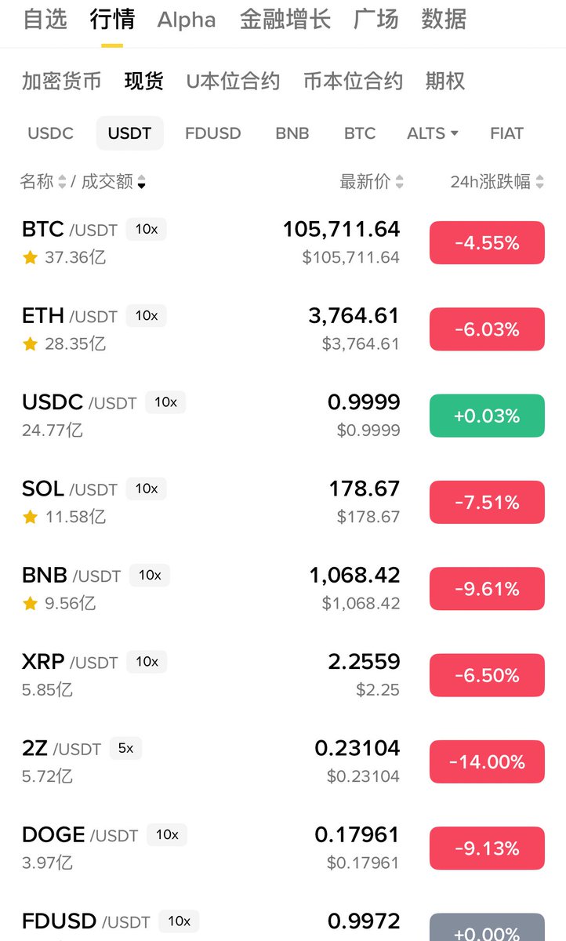This screenshot has height=941, width=566.
Task: Switch to the Alpha tab
Action: (x=187, y=20)
